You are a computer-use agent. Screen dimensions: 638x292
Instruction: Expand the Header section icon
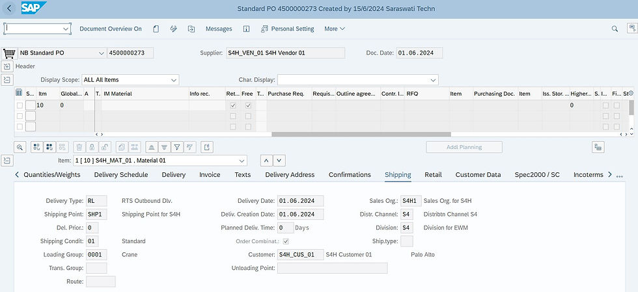[x=7, y=66]
